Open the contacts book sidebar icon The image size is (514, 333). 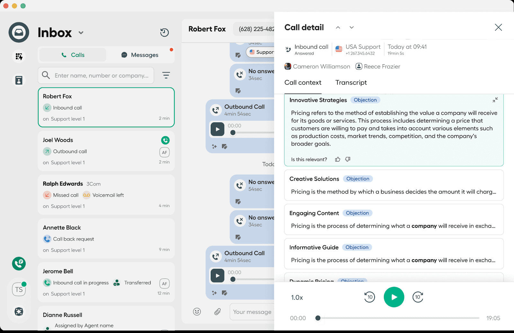click(x=19, y=80)
